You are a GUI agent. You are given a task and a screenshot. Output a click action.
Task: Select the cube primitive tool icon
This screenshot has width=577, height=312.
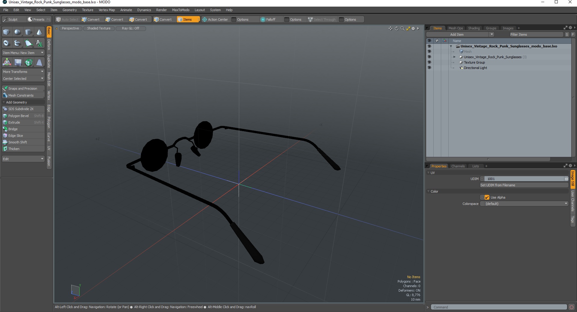6,32
